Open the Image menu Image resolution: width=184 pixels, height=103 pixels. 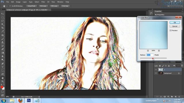18,2
